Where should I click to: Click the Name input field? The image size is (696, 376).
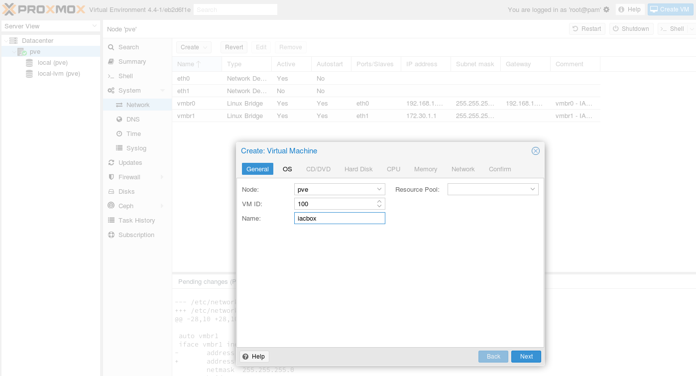[340, 218]
